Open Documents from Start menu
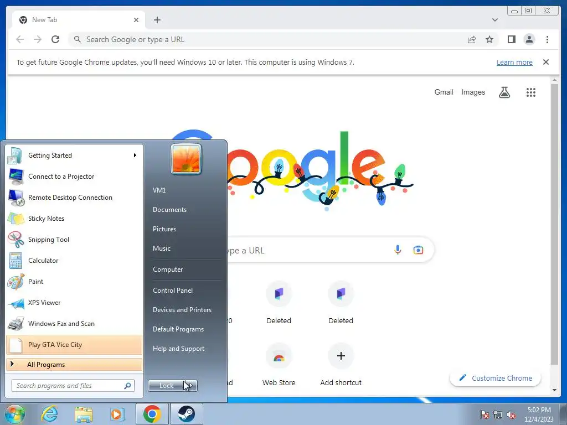The height and width of the screenshot is (425, 567). tap(169, 210)
